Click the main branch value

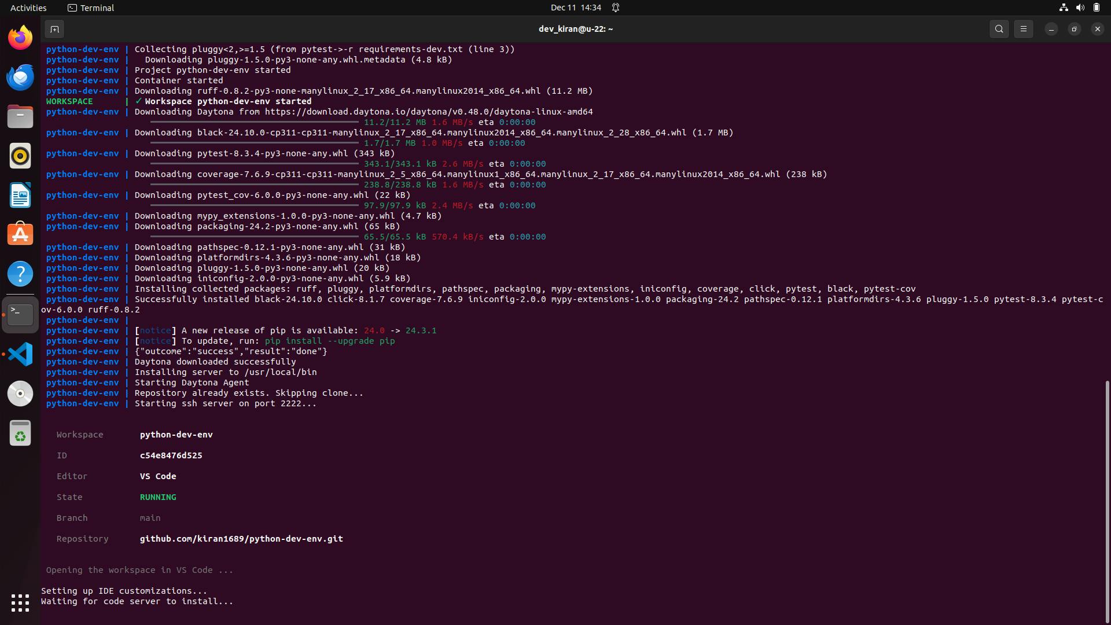pos(150,518)
